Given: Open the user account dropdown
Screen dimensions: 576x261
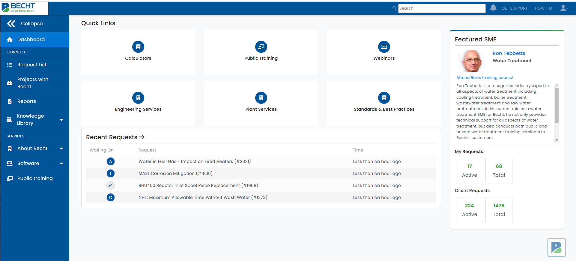Looking at the screenshot, I should pos(564,8).
